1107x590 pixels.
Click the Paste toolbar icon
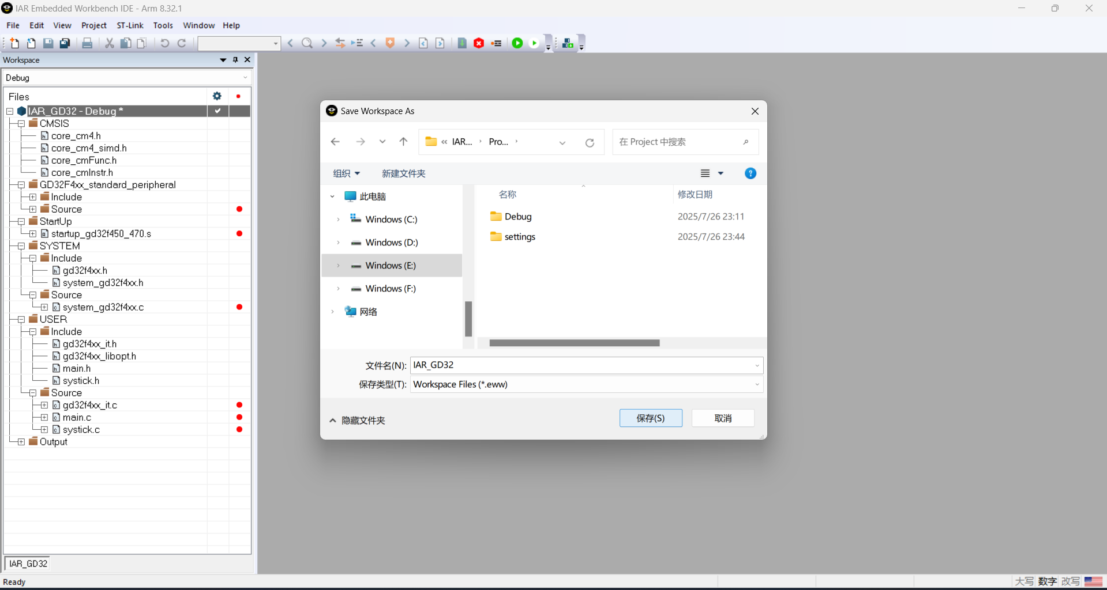pyautogui.click(x=141, y=43)
